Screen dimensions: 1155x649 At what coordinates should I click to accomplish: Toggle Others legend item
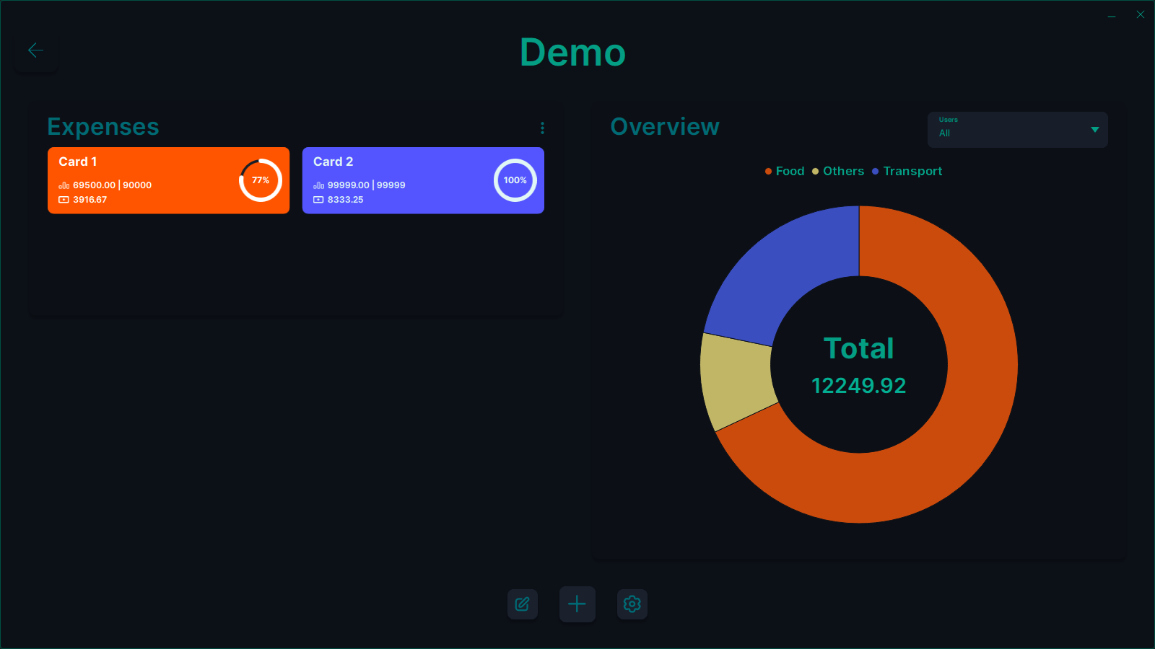pyautogui.click(x=838, y=172)
